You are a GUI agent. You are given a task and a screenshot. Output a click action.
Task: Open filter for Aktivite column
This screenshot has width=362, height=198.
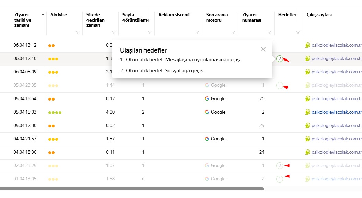pos(77,33)
